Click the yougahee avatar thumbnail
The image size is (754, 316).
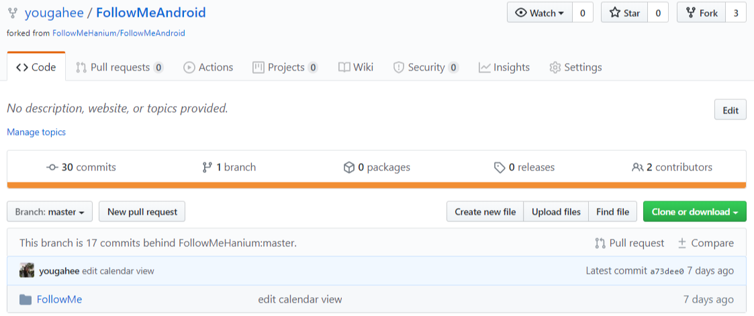click(x=26, y=271)
